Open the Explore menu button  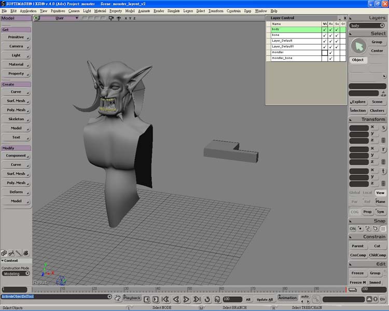pos(358,102)
